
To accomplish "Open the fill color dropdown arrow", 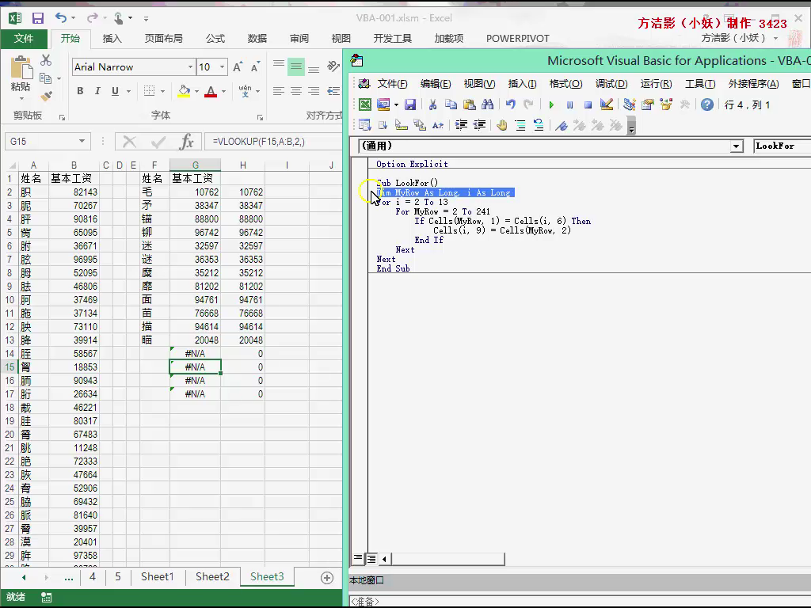I will [x=196, y=92].
